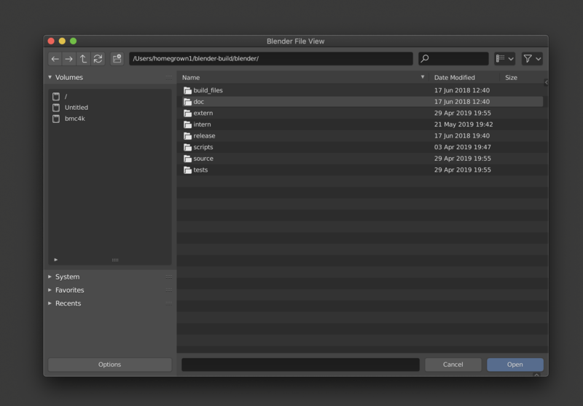Click the extern folder icon
The height and width of the screenshot is (406, 583).
point(187,114)
